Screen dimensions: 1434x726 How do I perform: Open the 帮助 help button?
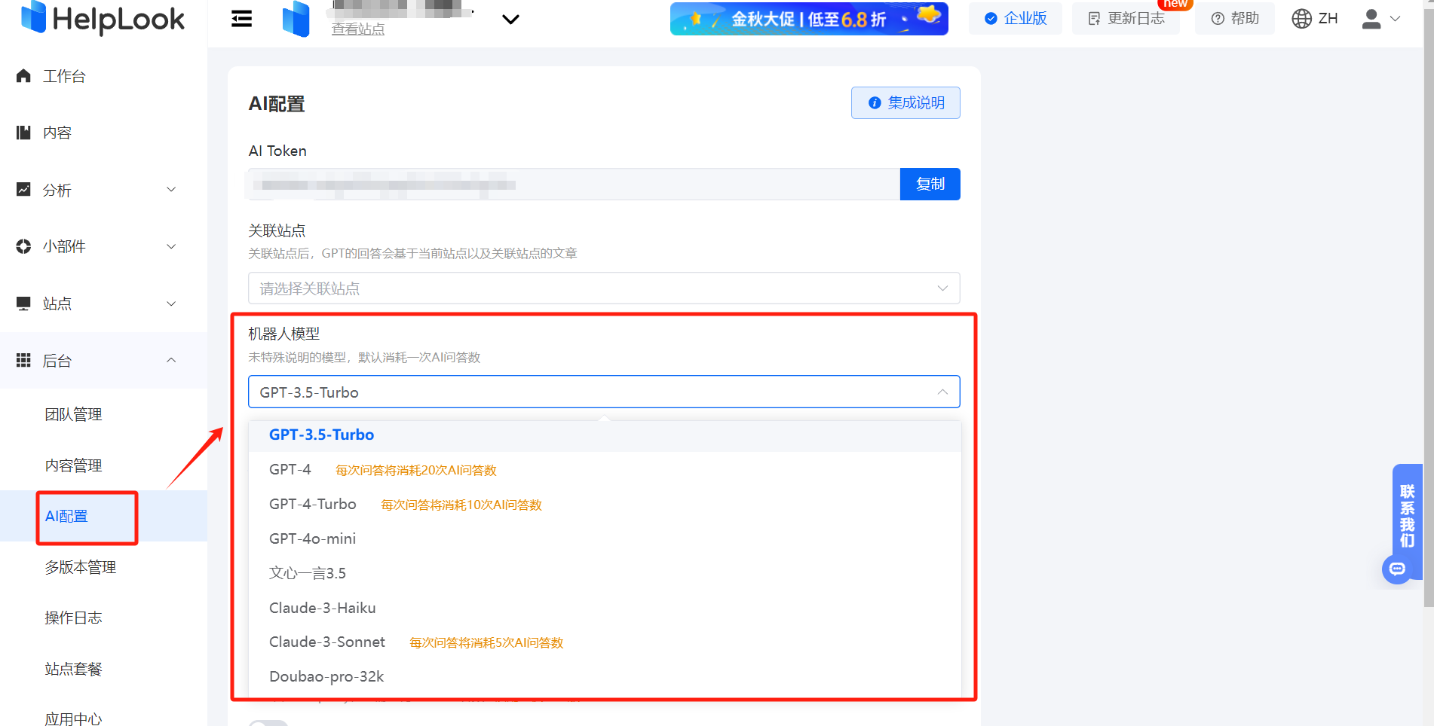[1235, 19]
